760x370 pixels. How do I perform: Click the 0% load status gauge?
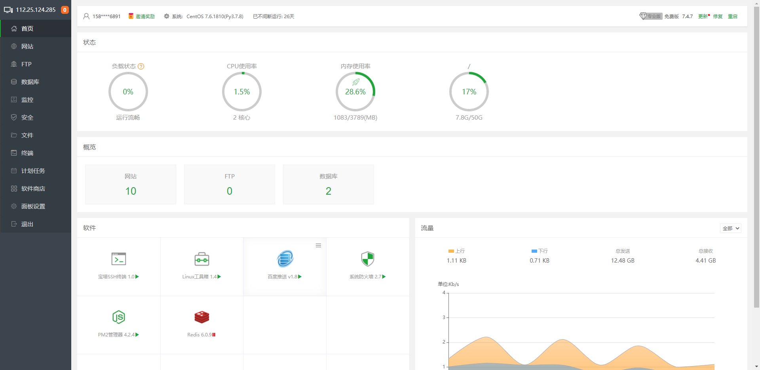click(x=128, y=92)
